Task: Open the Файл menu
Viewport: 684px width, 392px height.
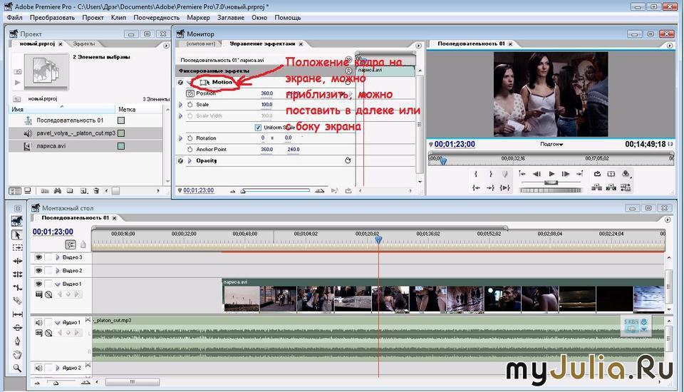Action: tap(14, 17)
